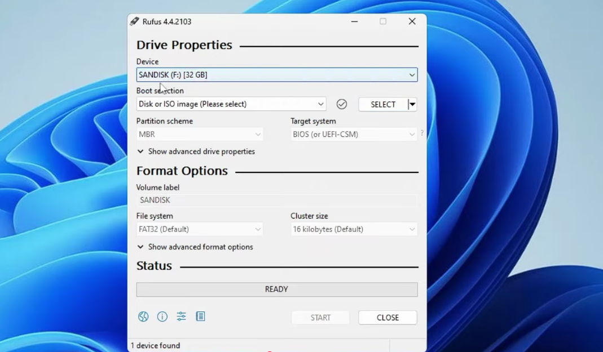
Task: Open the Partition scheme MBR dropdown
Action: pos(200,135)
